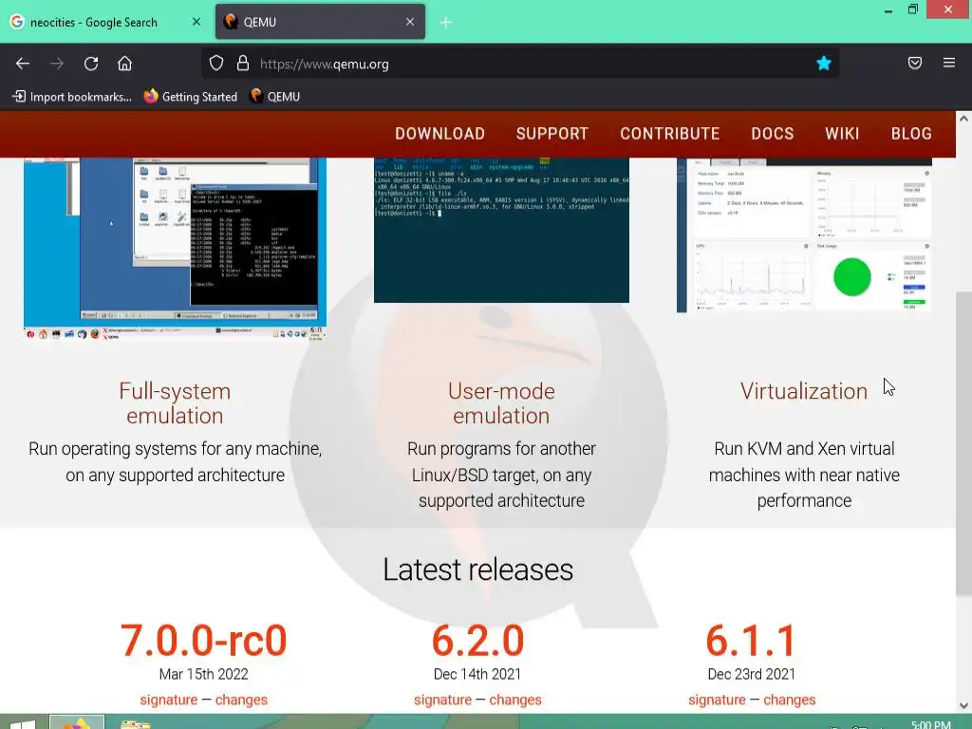
Task: Click the User-mode emulation heading
Action: pos(501,402)
